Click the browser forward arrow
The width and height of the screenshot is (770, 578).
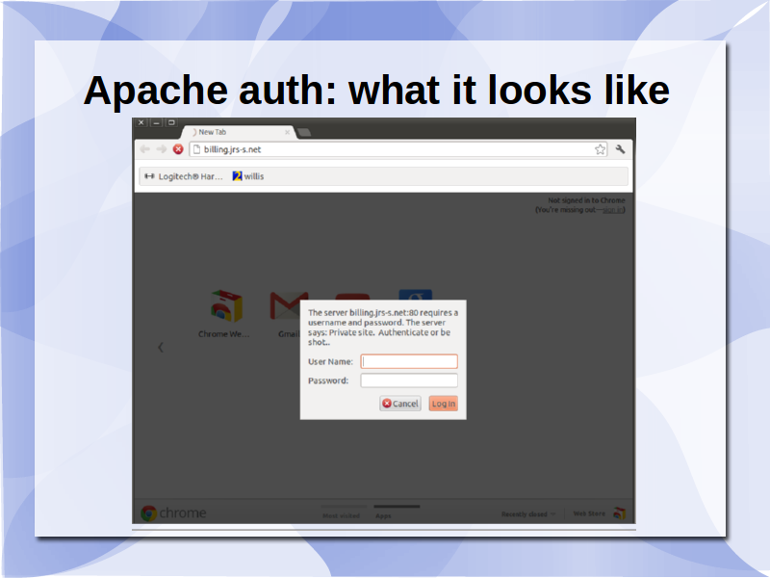click(161, 149)
